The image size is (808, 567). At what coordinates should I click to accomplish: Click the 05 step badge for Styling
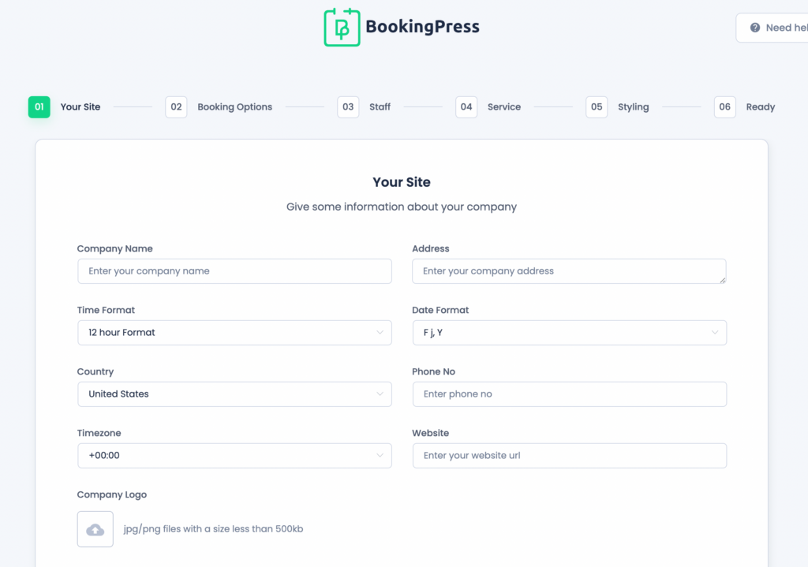point(597,106)
